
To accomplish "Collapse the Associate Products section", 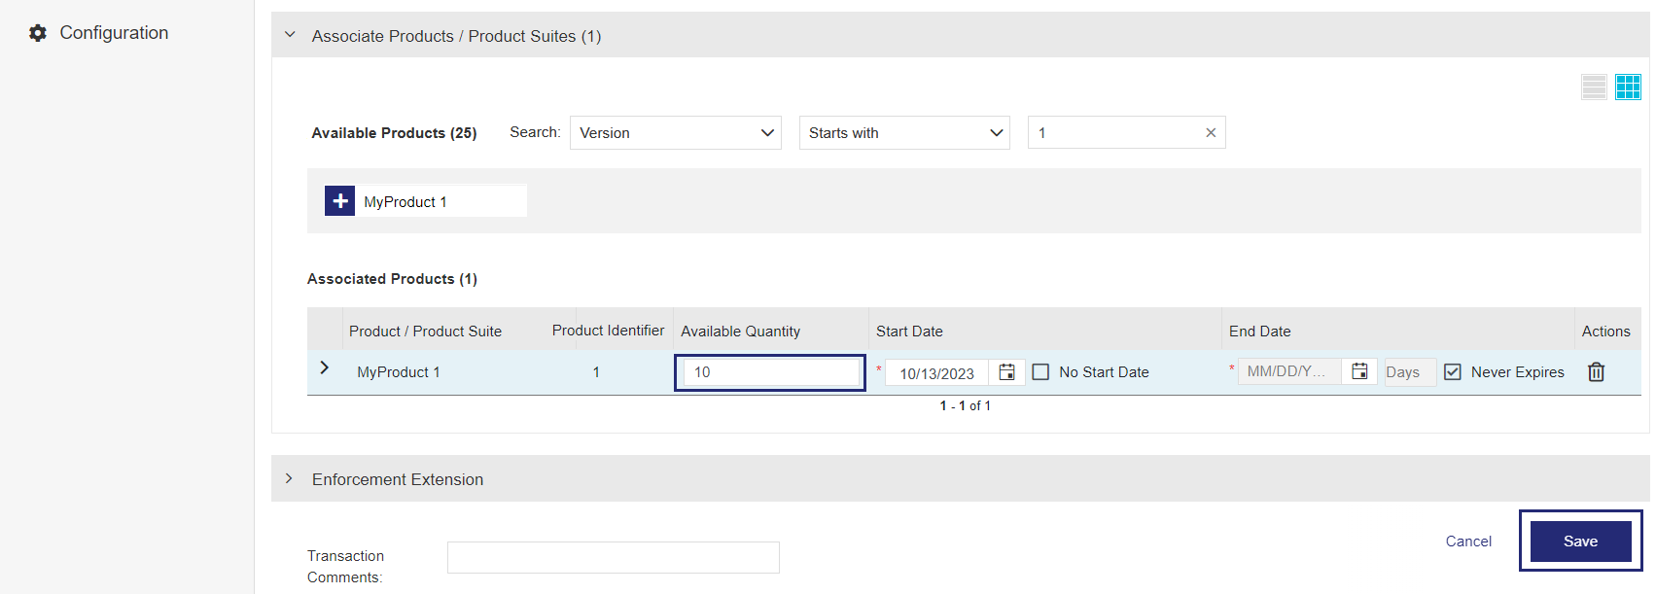I will coord(290,35).
